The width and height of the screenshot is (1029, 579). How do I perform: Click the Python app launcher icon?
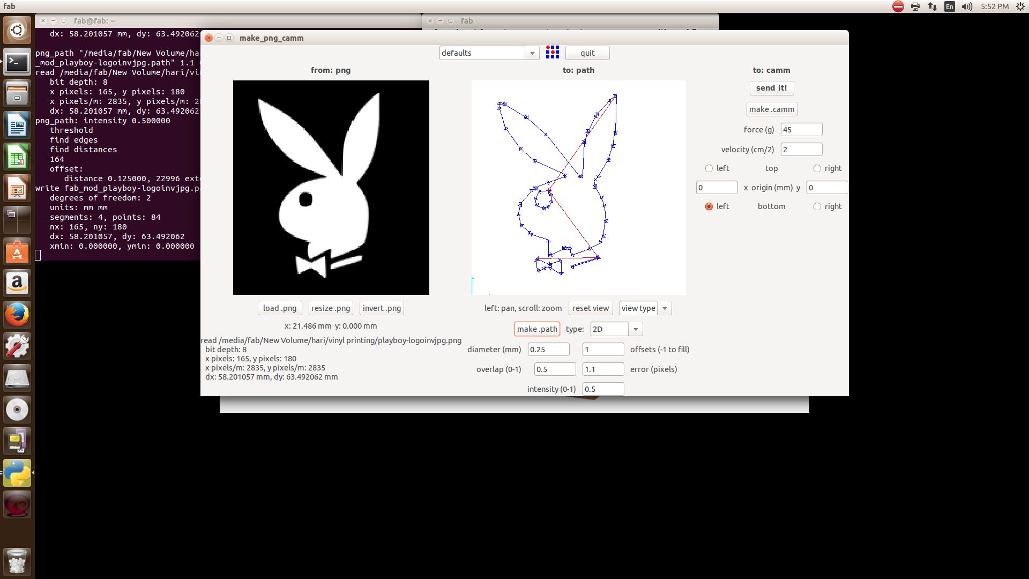[x=17, y=473]
